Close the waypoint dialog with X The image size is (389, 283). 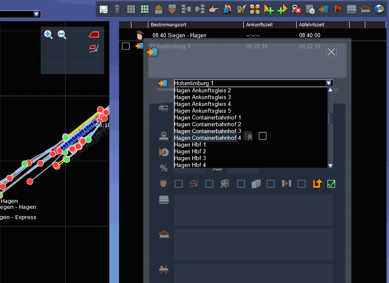click(331, 52)
